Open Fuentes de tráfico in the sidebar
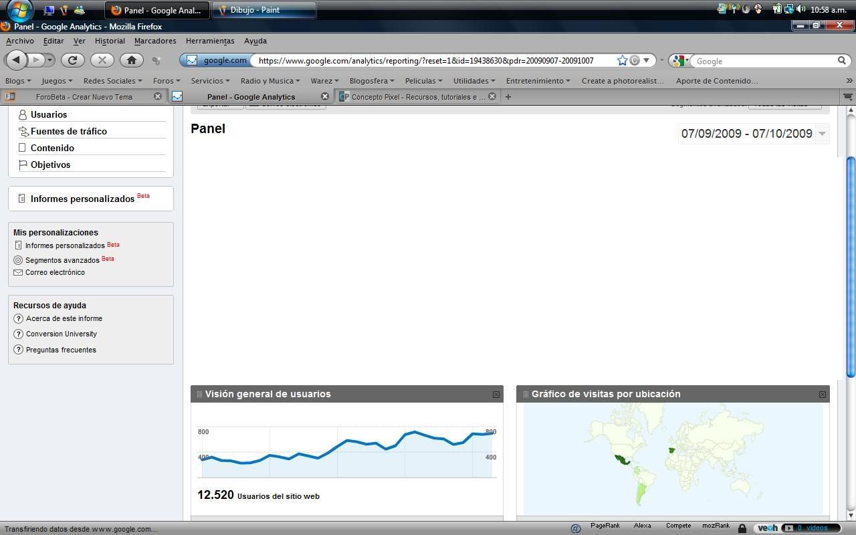 click(69, 132)
